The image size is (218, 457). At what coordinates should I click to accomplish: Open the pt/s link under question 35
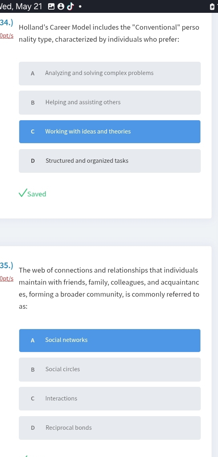coord(6,278)
